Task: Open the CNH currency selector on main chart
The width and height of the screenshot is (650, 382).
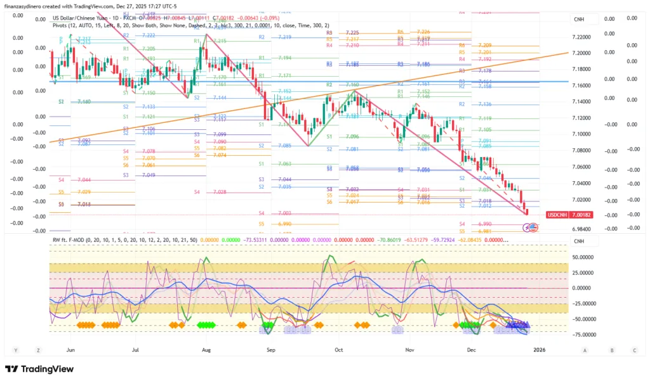Action: tap(579, 20)
